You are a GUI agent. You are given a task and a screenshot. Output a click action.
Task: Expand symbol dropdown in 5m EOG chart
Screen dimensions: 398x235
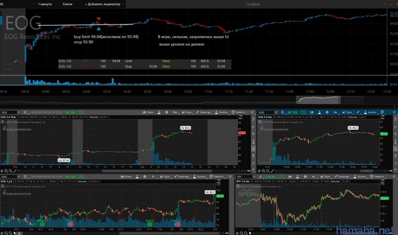tap(276, 112)
